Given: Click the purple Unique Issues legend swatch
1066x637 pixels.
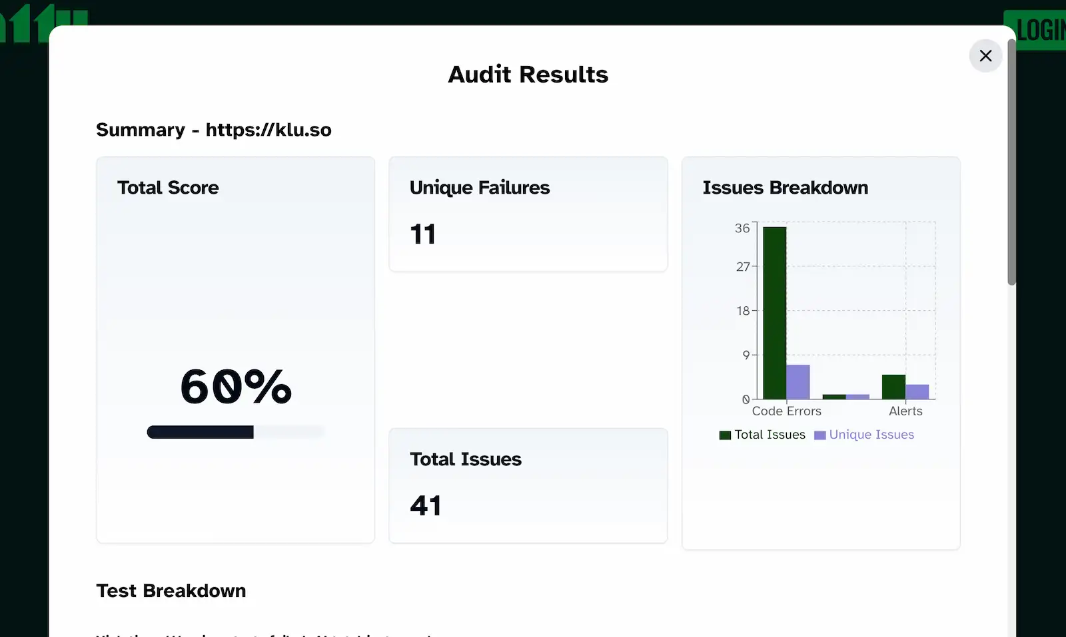Looking at the screenshot, I should (819, 435).
